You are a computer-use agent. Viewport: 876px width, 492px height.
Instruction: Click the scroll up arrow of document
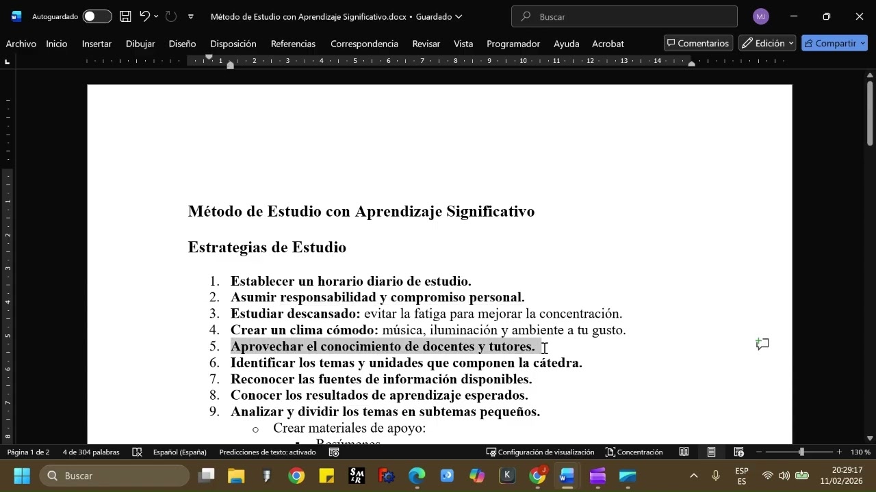pyautogui.click(x=870, y=74)
